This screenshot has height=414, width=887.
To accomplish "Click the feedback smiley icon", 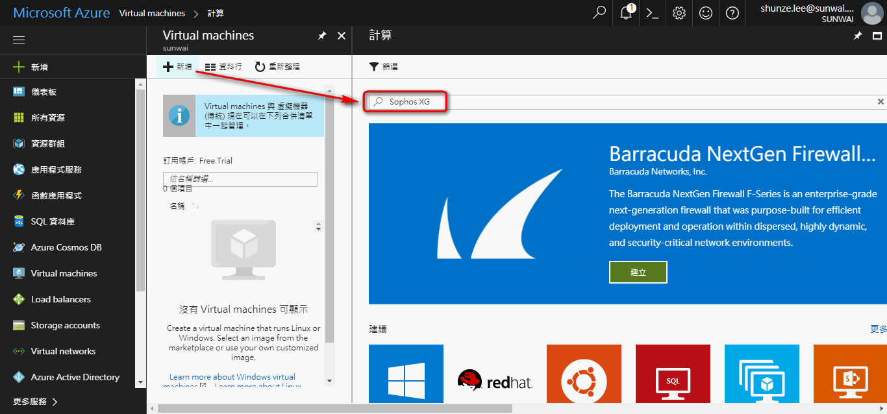I will tap(706, 13).
